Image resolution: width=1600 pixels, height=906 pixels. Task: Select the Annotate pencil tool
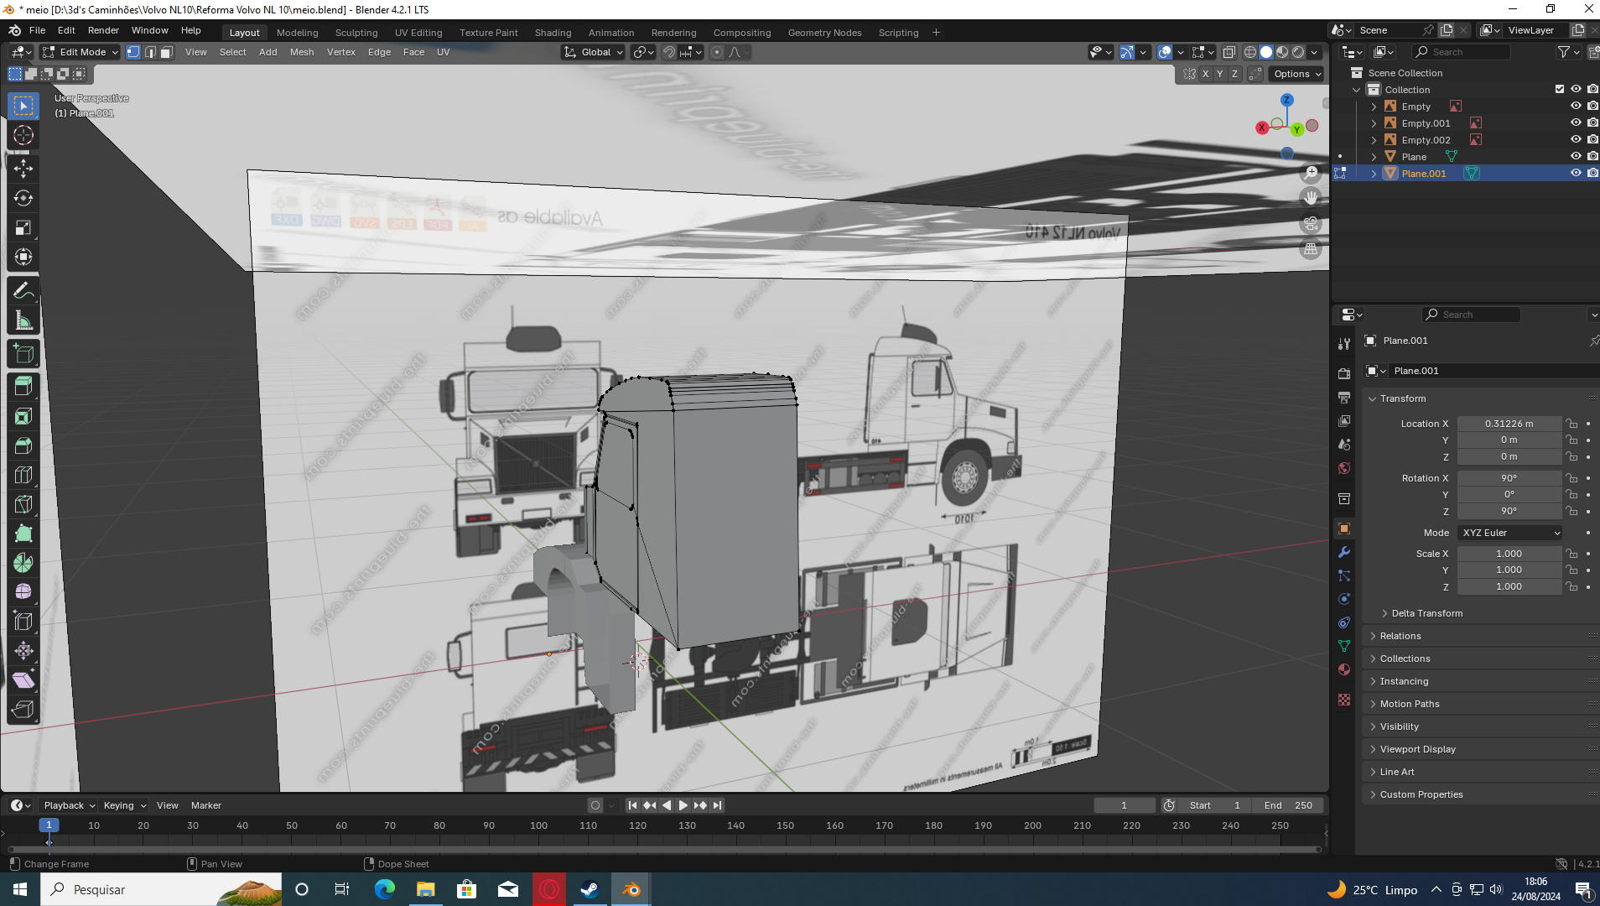23,291
